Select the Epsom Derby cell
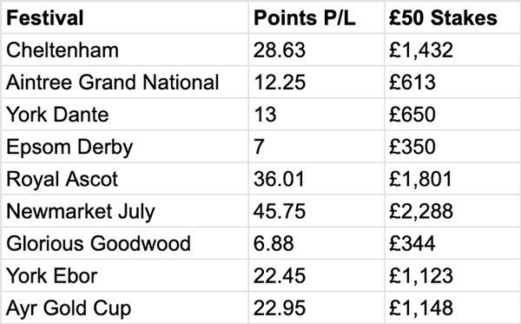 125,147
